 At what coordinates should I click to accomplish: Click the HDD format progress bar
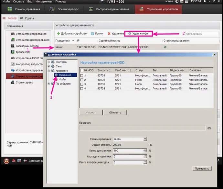[142, 128]
